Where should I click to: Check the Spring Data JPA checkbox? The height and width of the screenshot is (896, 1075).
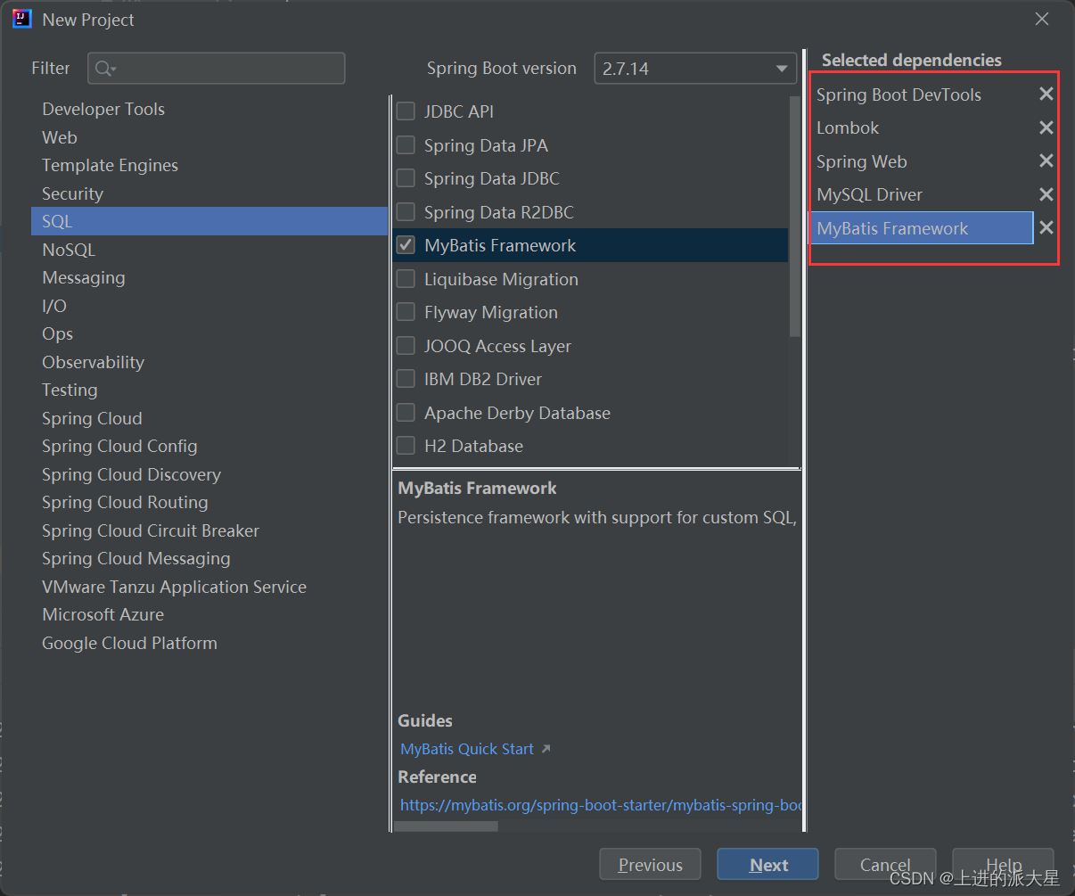point(406,145)
